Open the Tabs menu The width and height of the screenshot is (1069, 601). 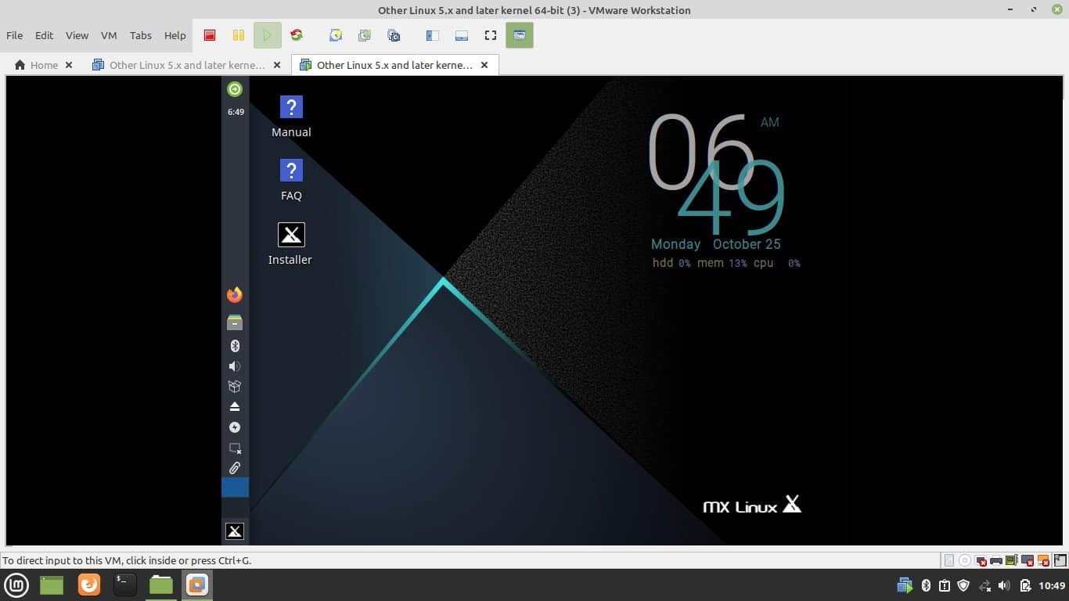pos(141,35)
